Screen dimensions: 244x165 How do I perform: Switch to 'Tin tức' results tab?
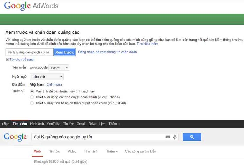click(x=54, y=151)
